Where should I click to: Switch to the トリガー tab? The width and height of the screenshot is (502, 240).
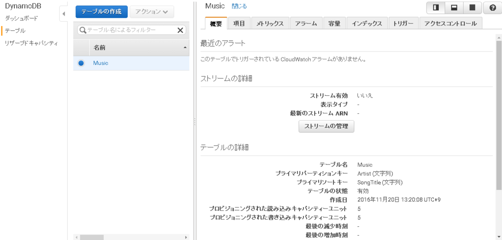click(x=403, y=24)
